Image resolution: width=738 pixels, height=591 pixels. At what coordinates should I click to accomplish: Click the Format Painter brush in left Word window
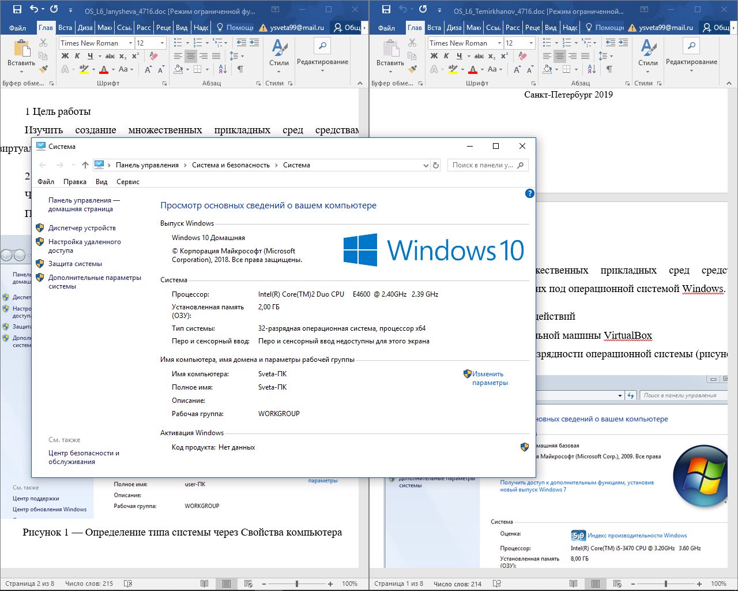click(x=43, y=69)
